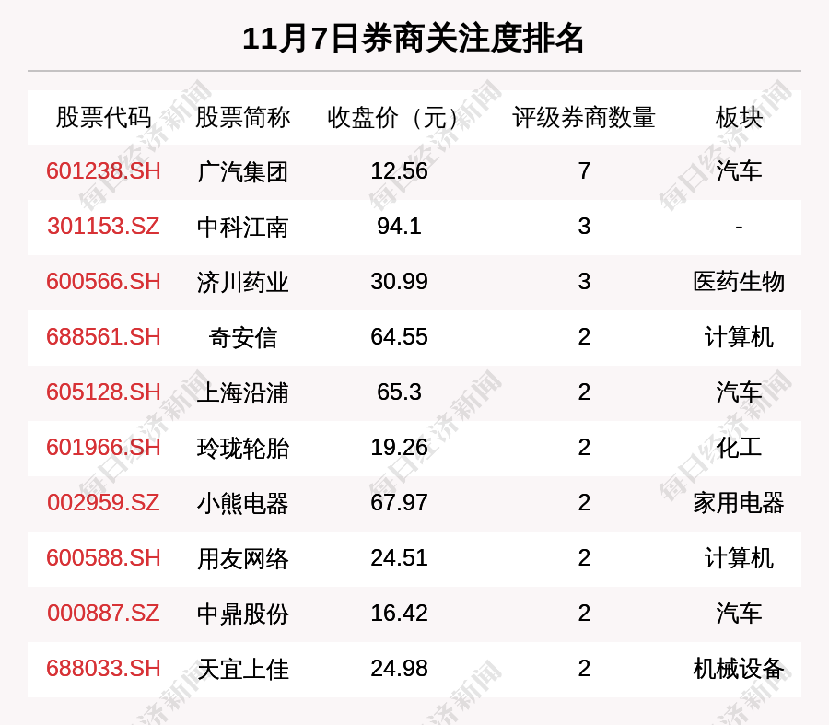Select the stock name 广汽集团
The height and width of the screenshot is (725, 829).
pyautogui.click(x=242, y=172)
